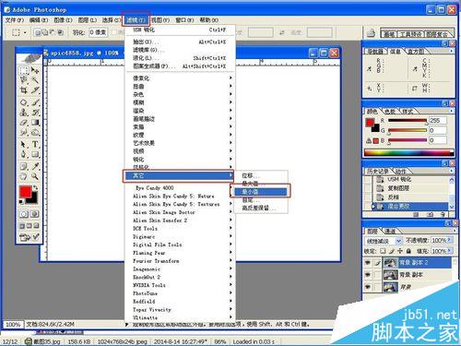
Task: Select the Move tool in the toolbox
Action: coord(35,71)
